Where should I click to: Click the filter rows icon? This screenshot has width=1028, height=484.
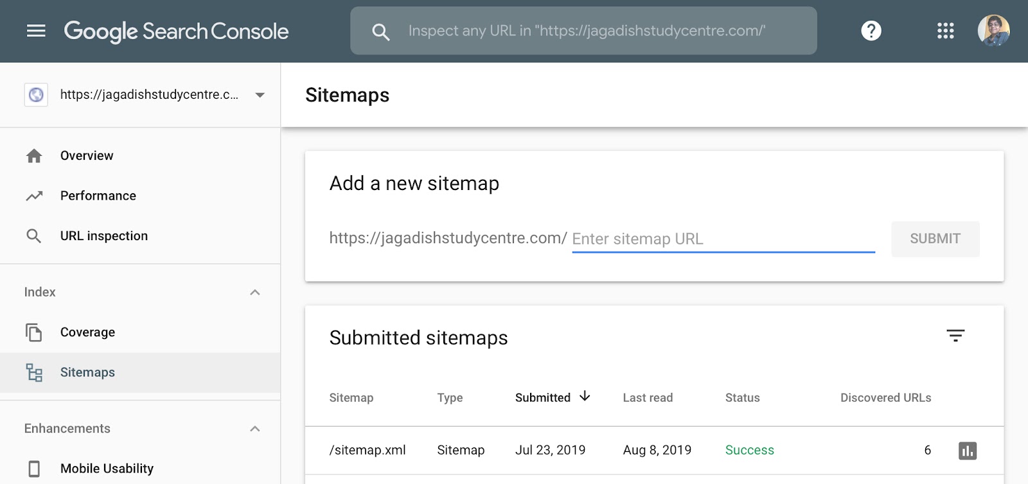click(955, 336)
